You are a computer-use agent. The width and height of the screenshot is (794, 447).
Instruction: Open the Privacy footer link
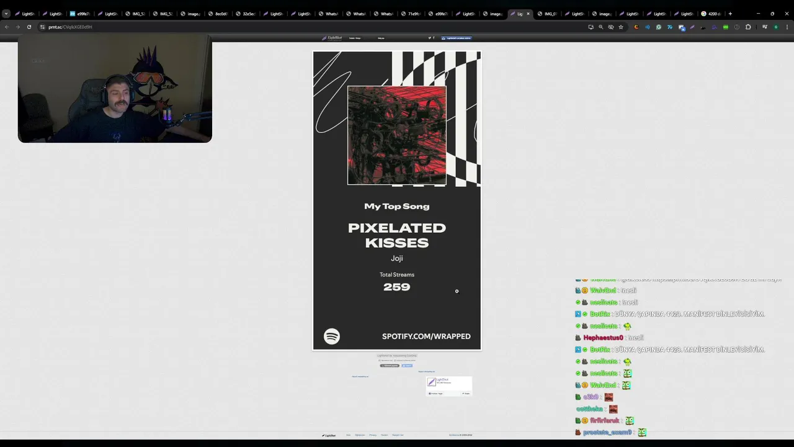(373, 435)
